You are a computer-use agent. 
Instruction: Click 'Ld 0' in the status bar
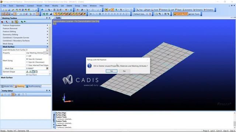212,131
